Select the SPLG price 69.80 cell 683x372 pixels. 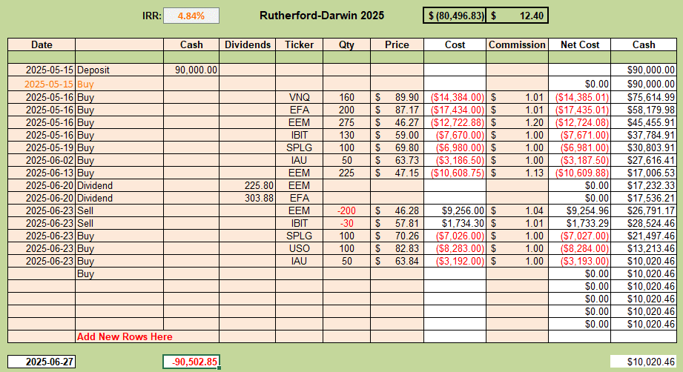[397, 148]
